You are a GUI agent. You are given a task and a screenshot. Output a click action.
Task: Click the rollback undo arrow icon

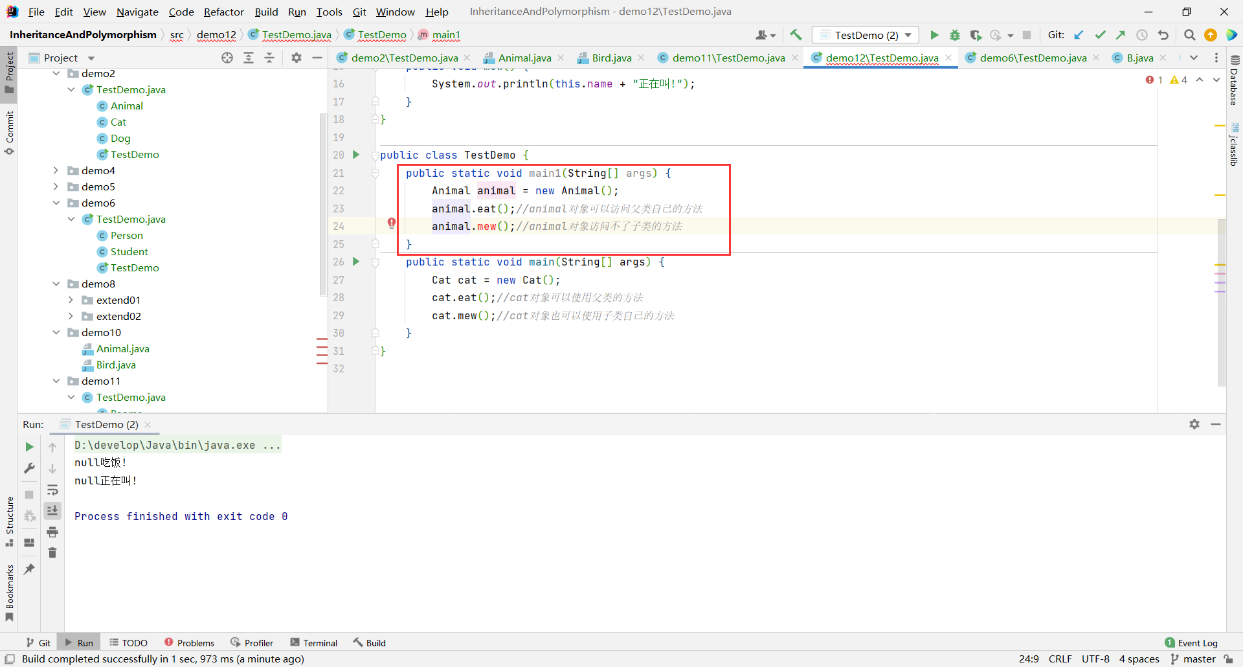click(1163, 35)
